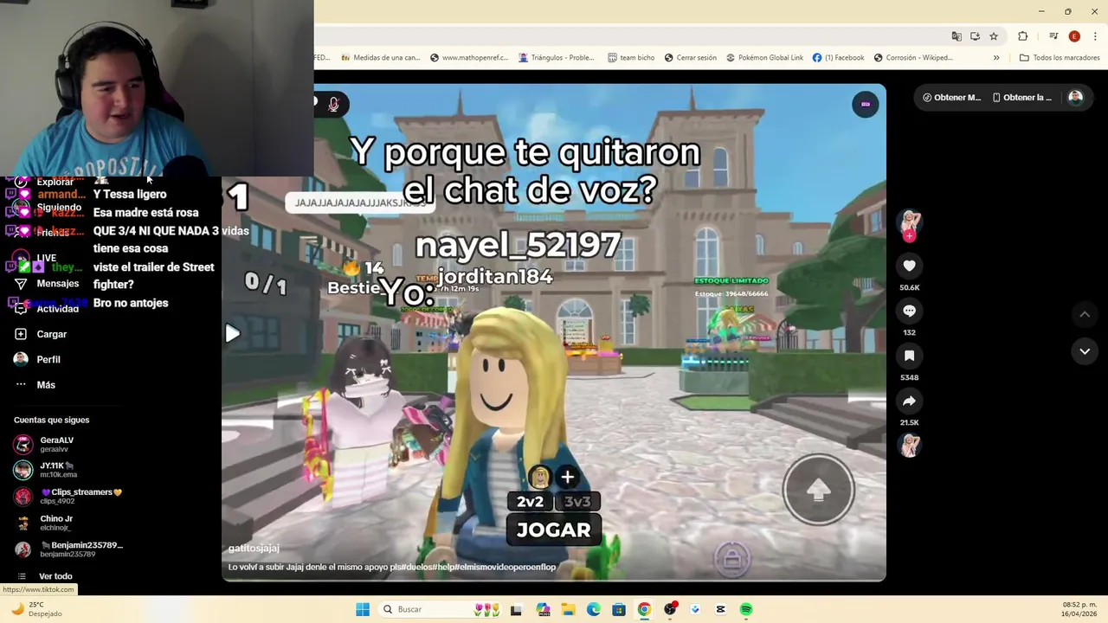Image resolution: width=1108 pixels, height=623 pixels.
Task: Open Chrome media controls icon
Action: pyautogui.click(x=1053, y=36)
